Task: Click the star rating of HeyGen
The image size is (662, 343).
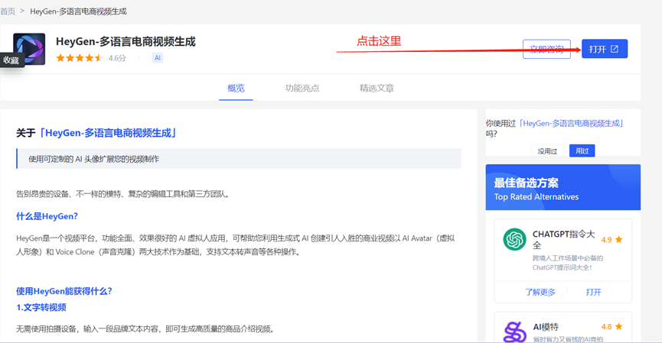Action: pyautogui.click(x=80, y=58)
